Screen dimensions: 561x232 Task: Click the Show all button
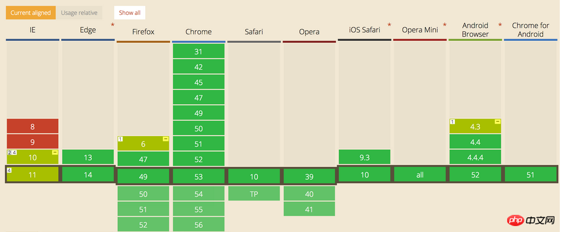130,13
